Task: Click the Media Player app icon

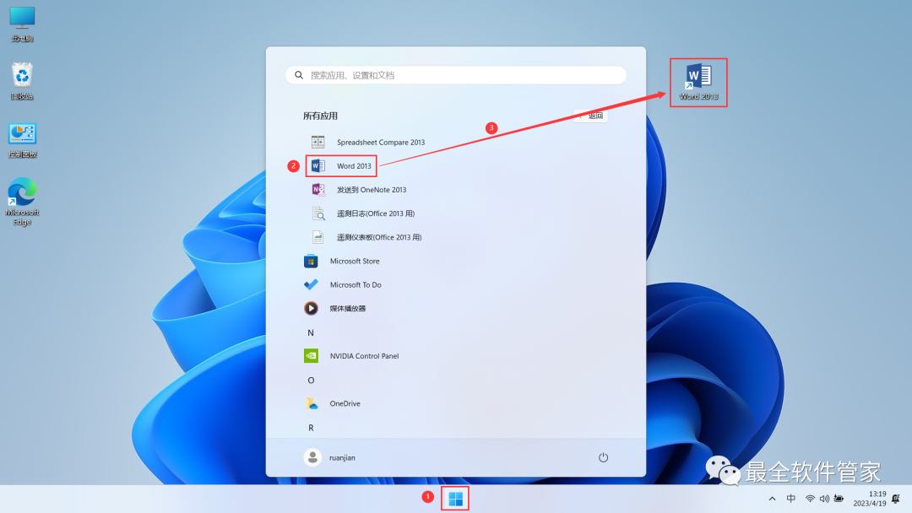Action: coord(311,309)
